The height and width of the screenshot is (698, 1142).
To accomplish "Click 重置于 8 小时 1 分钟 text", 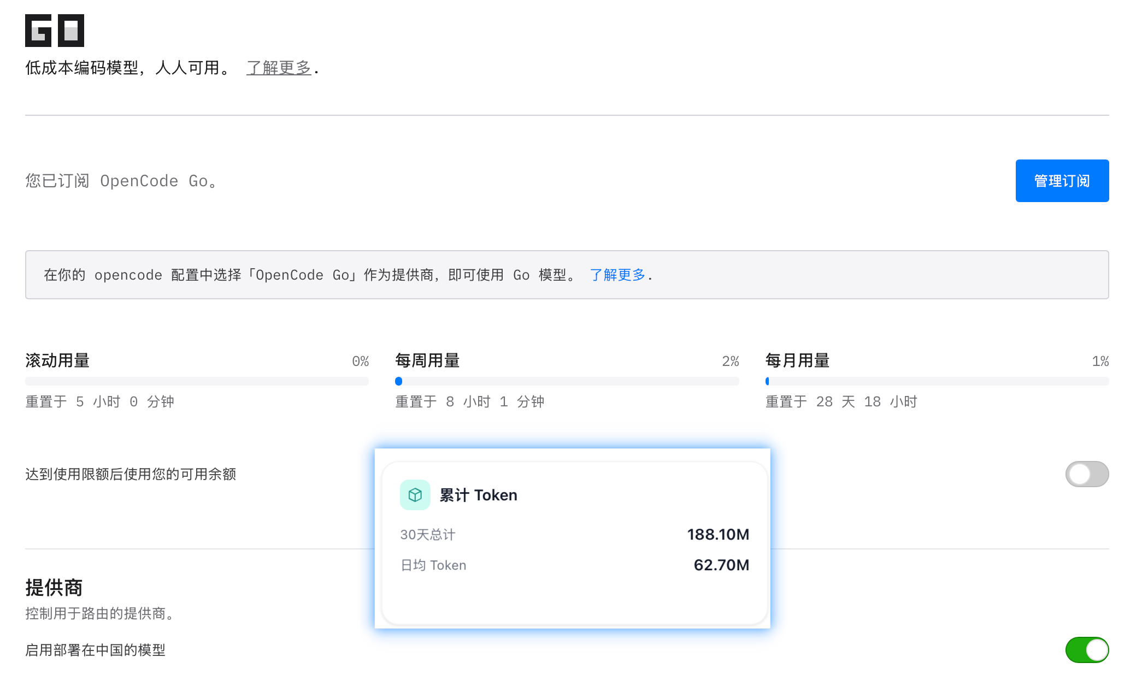I will tap(470, 402).
